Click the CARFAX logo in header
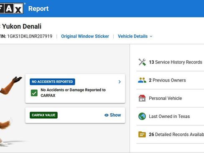 11,8
